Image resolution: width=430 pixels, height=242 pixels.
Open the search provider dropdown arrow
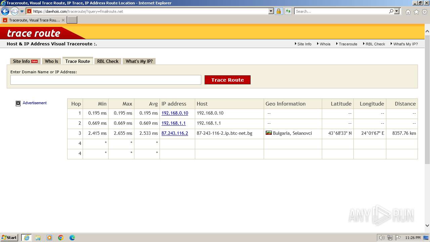[397, 11]
